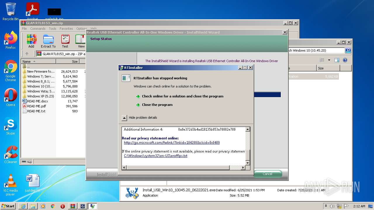This screenshot has width=374, height=210.
Task: Select Windows 8_8.1 folder in WinRAR
Action: coord(39,81)
